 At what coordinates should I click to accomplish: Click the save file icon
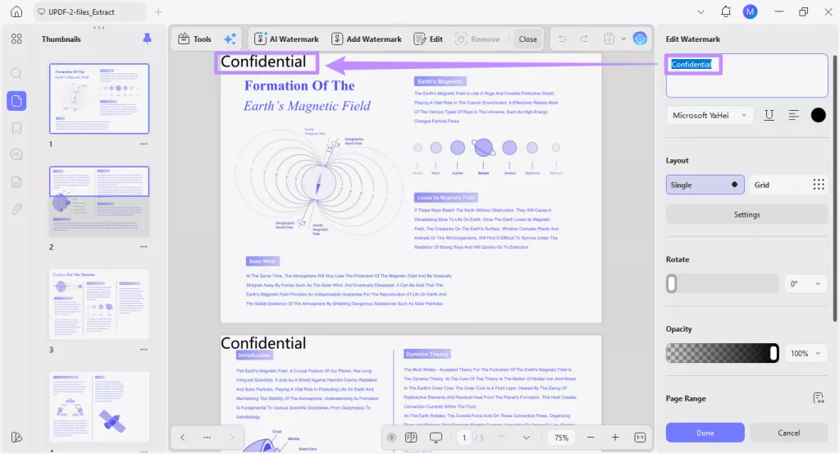click(x=609, y=39)
